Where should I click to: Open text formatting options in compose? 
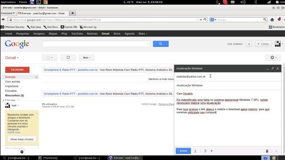195,151
